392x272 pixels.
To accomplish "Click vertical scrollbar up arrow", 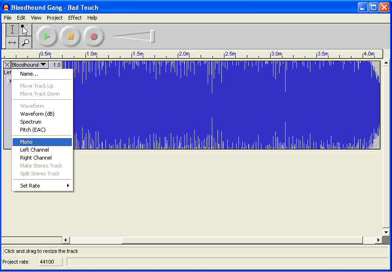I will pyautogui.click(x=386, y=63).
